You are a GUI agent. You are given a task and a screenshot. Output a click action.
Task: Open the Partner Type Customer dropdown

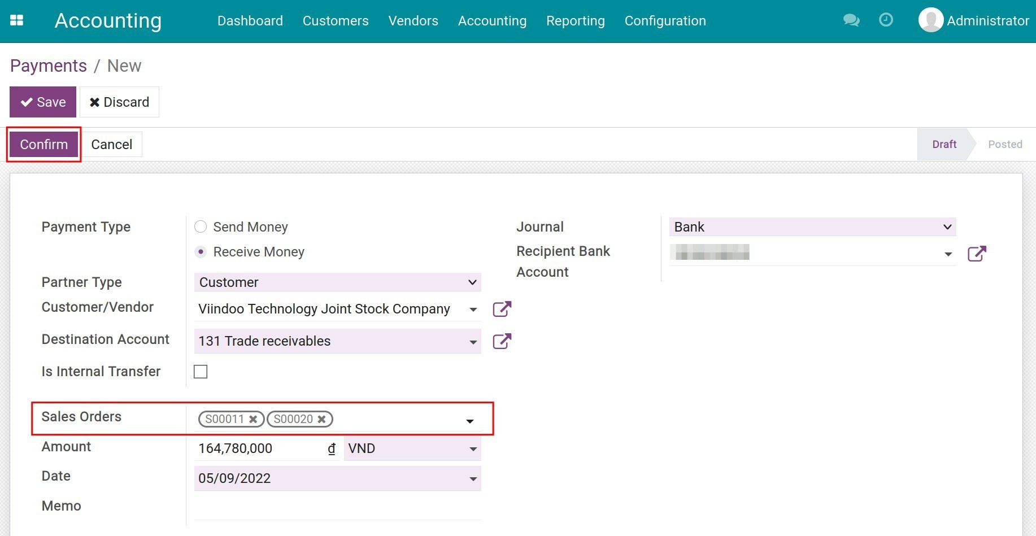point(337,282)
